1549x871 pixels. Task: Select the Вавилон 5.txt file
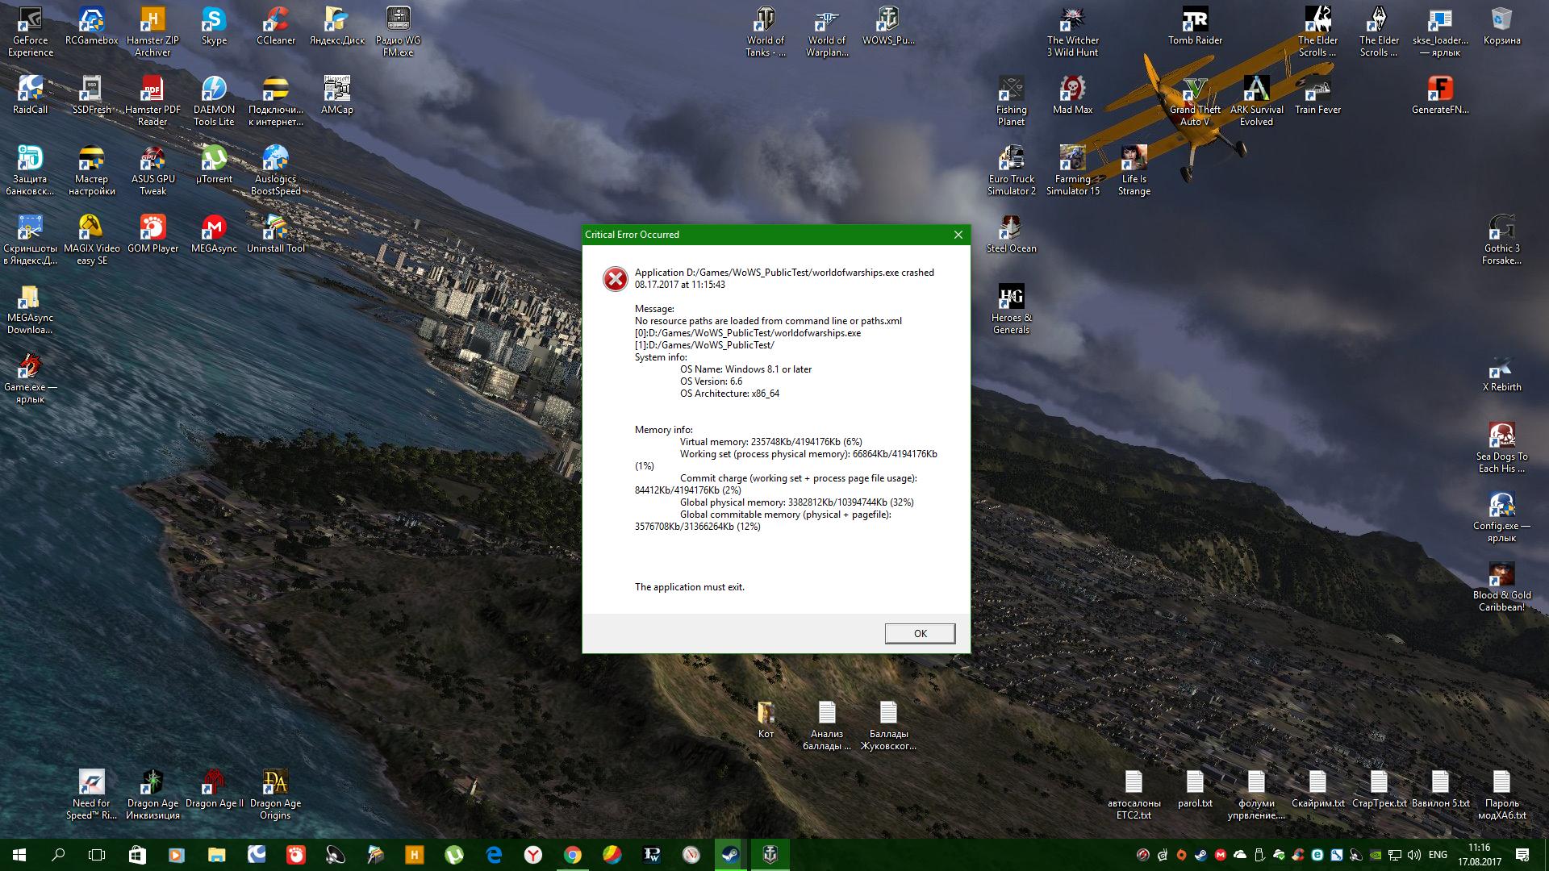(x=1440, y=790)
